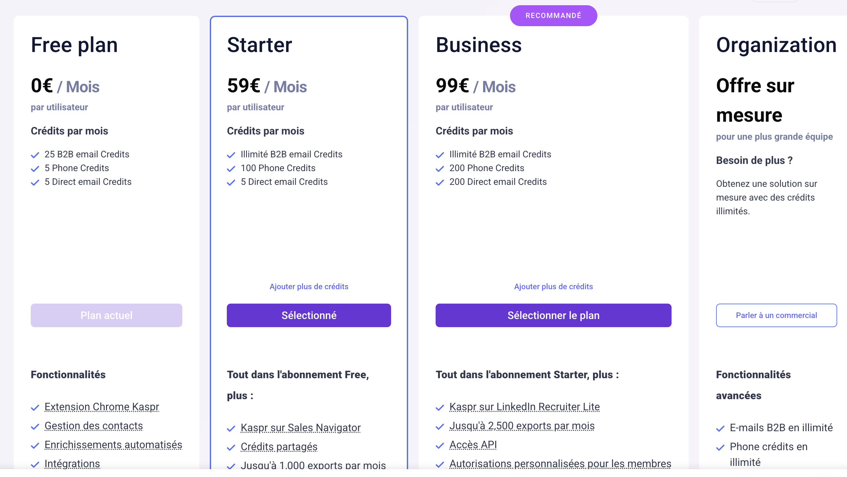Image resolution: width=847 pixels, height=477 pixels.
Task: Click the Sélectionné button on Starter plan
Action: click(x=309, y=315)
